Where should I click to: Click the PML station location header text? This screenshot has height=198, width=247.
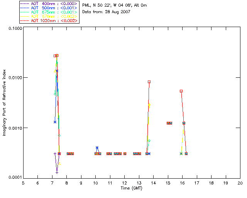click(x=115, y=5)
